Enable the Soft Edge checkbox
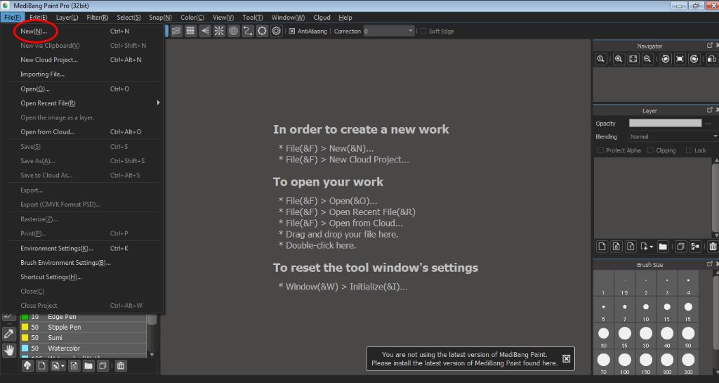 [x=423, y=31]
